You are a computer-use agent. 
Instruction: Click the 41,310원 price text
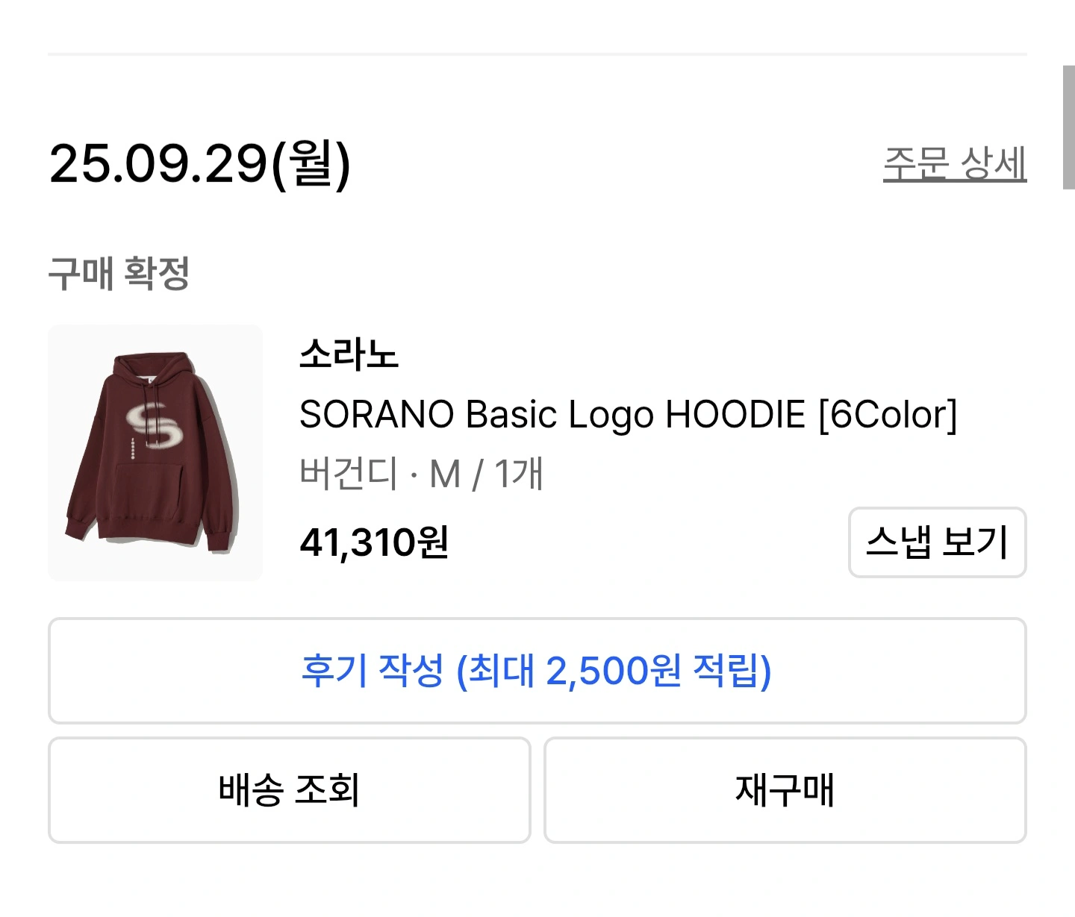(374, 542)
